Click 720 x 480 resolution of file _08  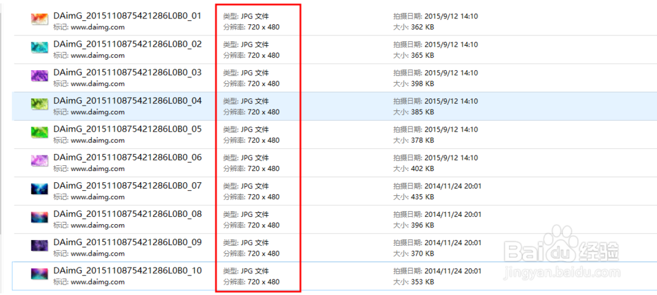[263, 226]
